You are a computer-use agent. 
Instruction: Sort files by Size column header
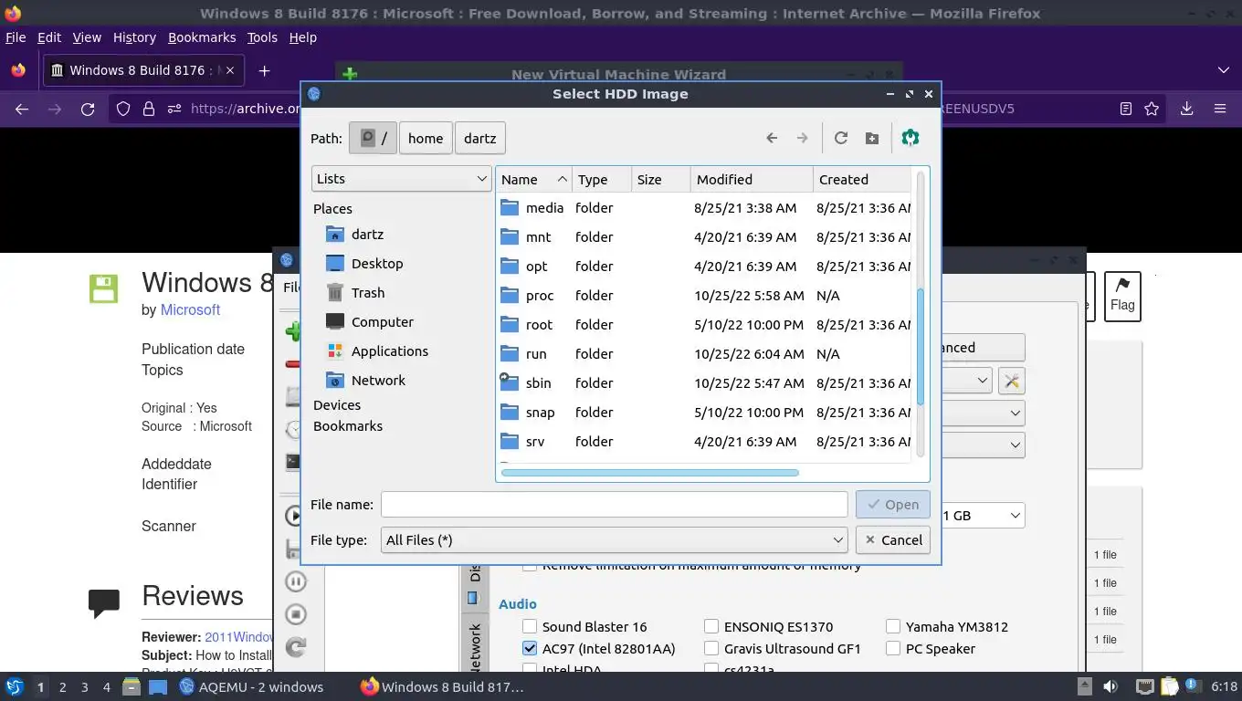coord(661,180)
